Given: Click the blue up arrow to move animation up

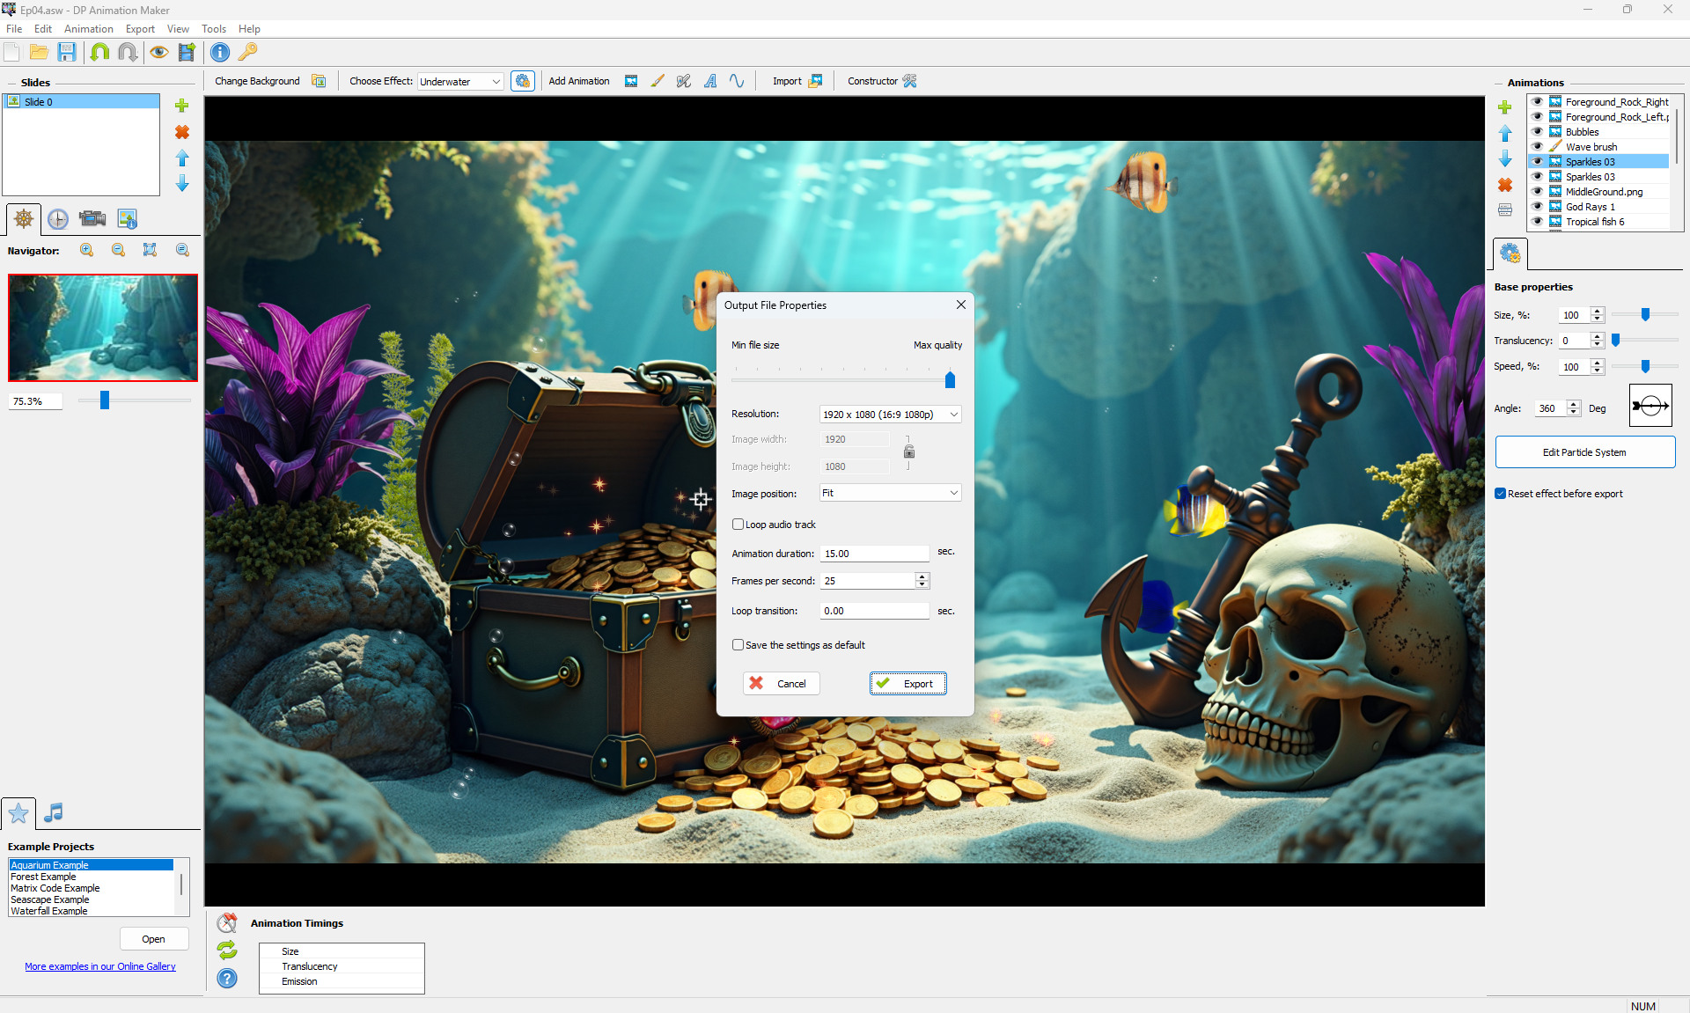Looking at the screenshot, I should coord(1505,133).
